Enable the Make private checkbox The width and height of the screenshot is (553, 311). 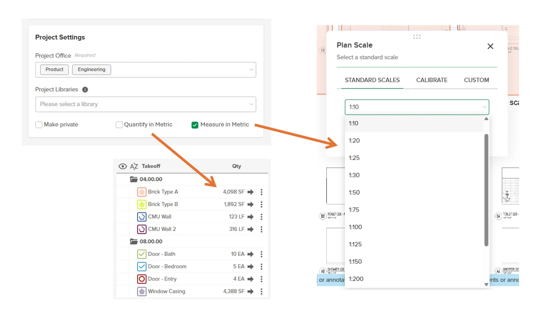click(39, 125)
